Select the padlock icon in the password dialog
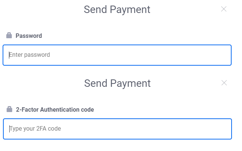This screenshot has height=151, width=242. pyautogui.click(x=9, y=36)
